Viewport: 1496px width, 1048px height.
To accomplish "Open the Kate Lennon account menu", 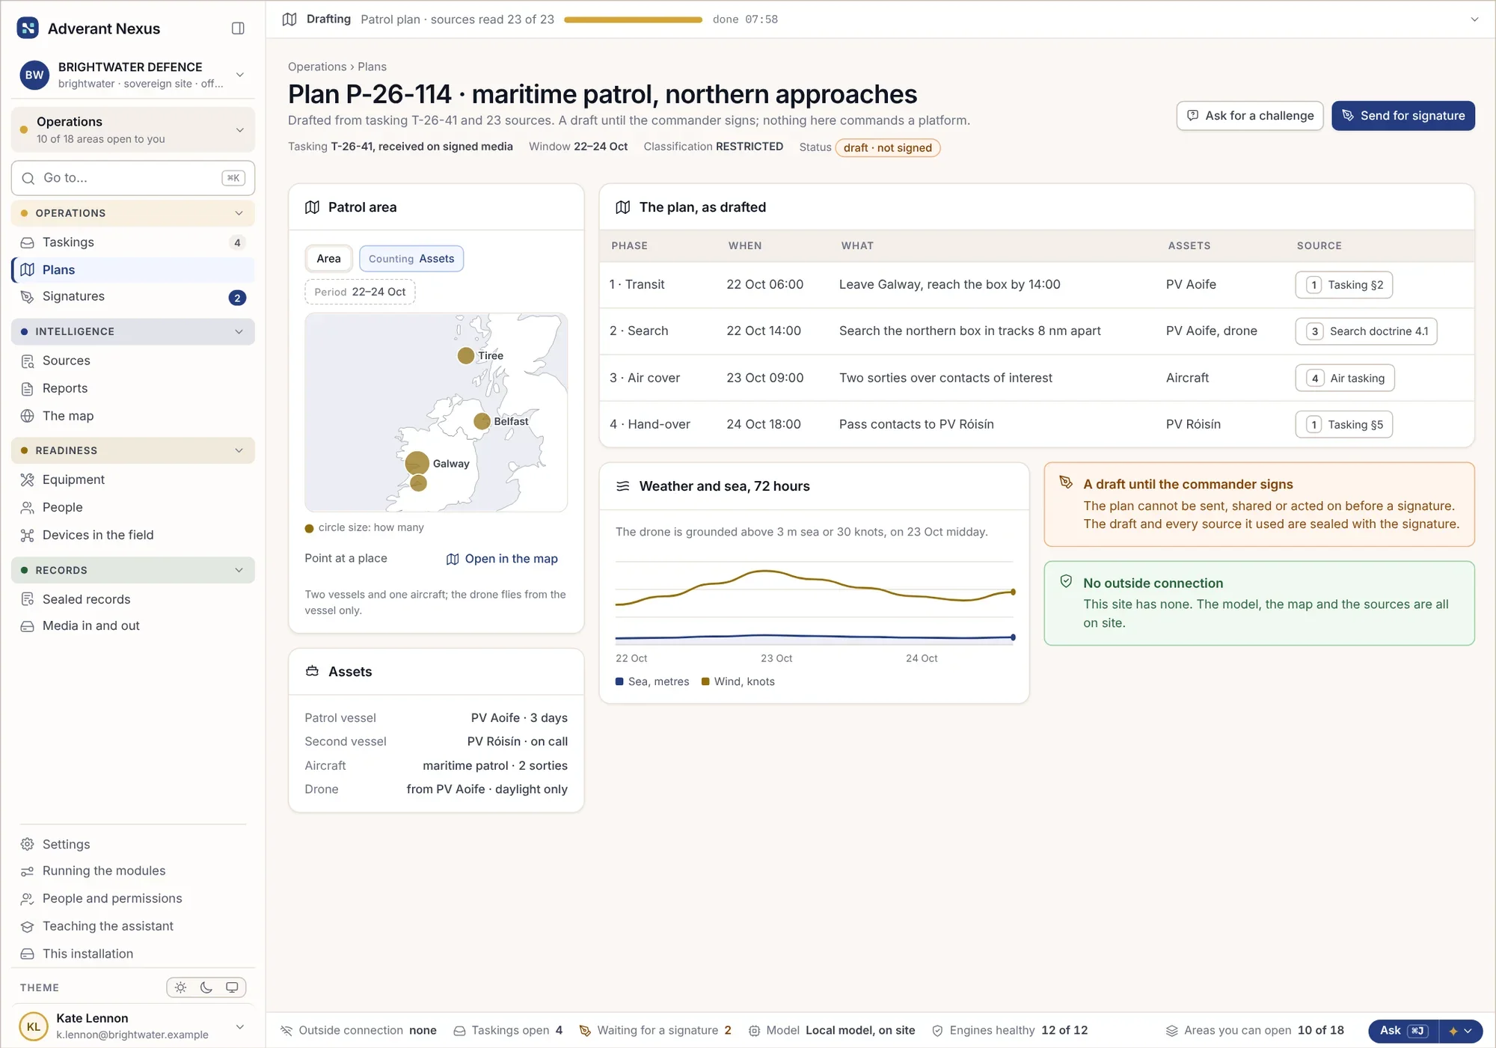I will pyautogui.click(x=132, y=1026).
